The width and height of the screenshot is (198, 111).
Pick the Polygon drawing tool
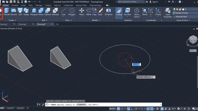click(x=72, y=12)
